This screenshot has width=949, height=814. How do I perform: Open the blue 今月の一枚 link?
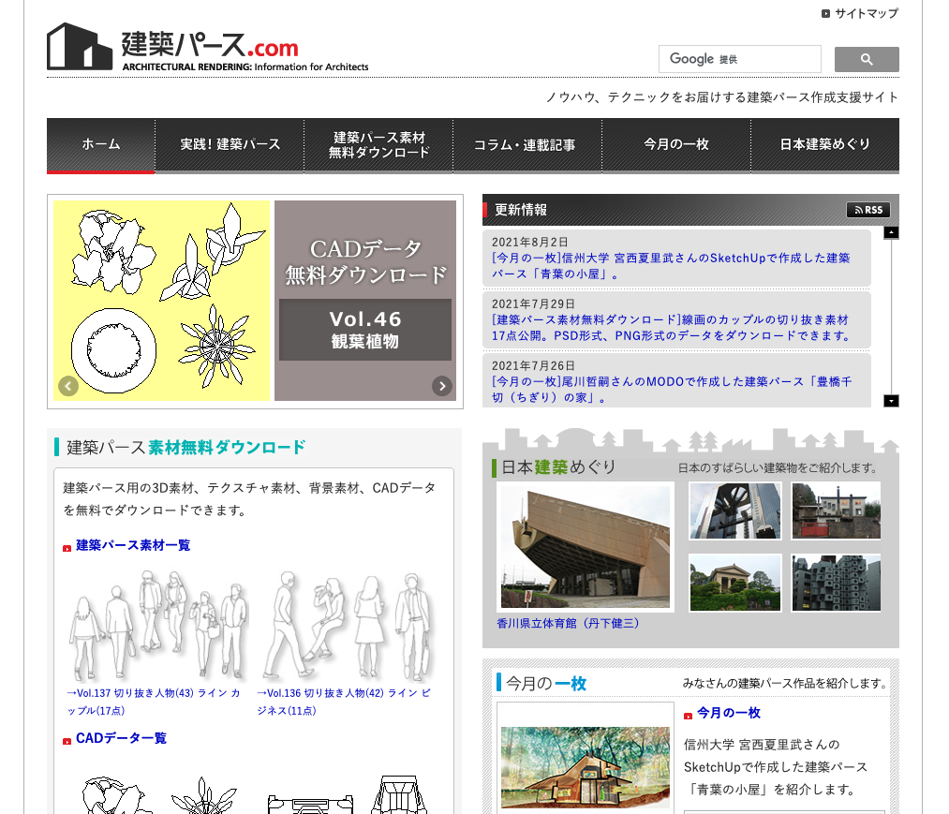pos(729,713)
